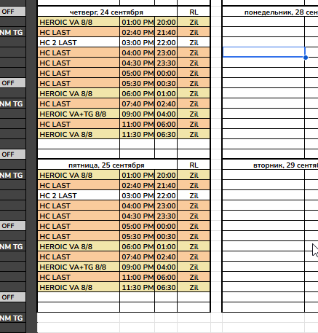
Task: Click the 11:00 PM cell under четверг
Action: [x=138, y=124]
